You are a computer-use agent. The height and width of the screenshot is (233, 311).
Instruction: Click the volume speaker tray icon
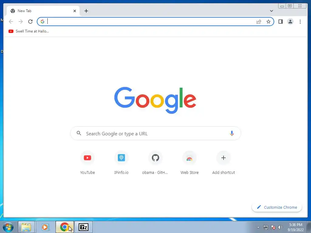[280, 227]
